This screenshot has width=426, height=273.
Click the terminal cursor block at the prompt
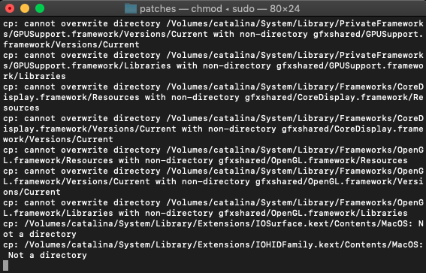click(5, 265)
